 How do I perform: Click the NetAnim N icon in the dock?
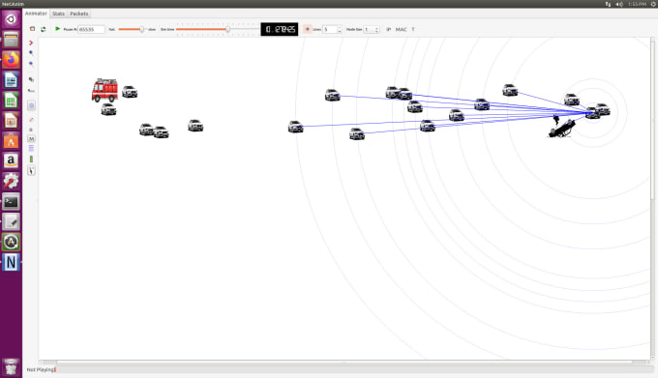(11, 262)
